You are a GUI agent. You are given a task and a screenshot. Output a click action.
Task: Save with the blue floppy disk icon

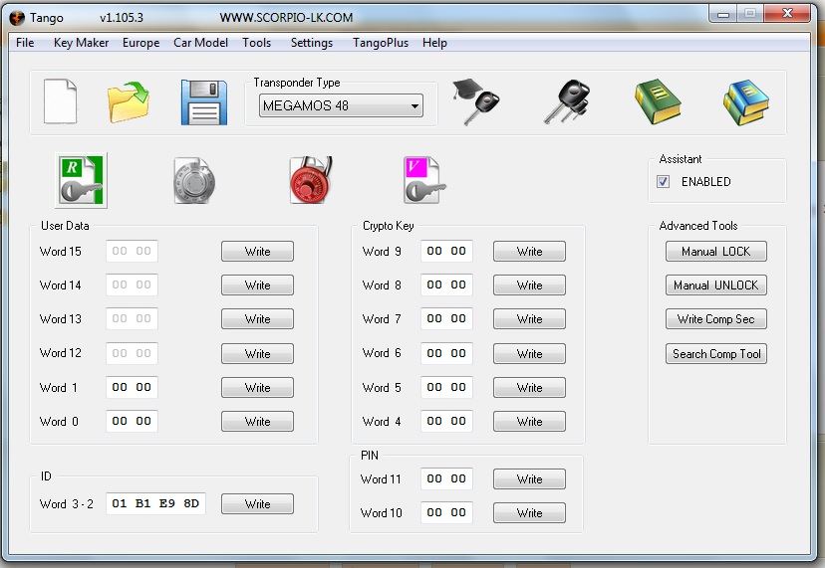tap(204, 102)
